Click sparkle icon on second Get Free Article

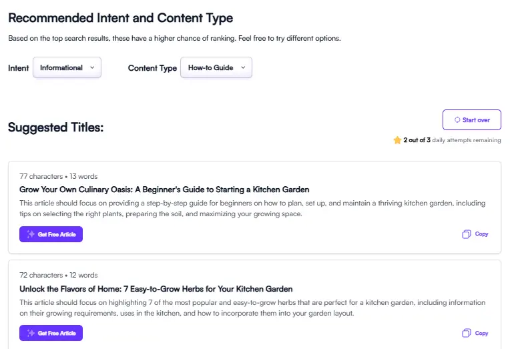(31, 333)
